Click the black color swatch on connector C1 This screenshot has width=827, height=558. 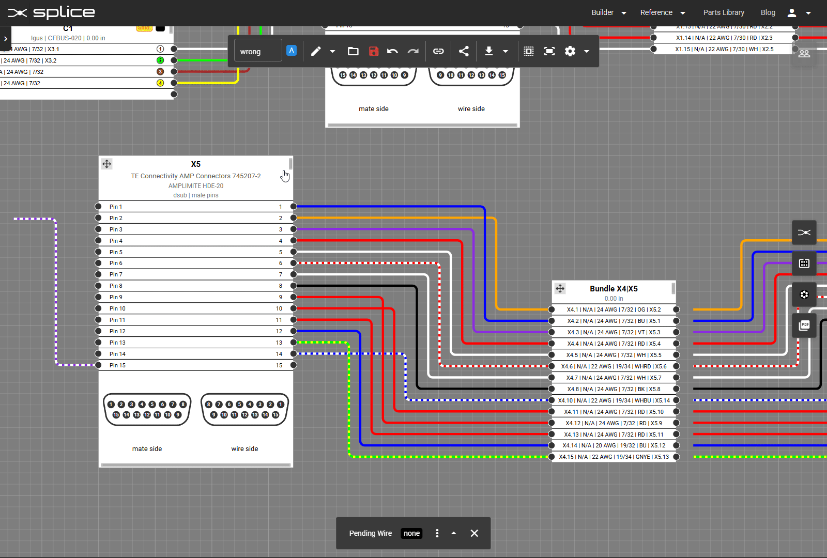160,28
